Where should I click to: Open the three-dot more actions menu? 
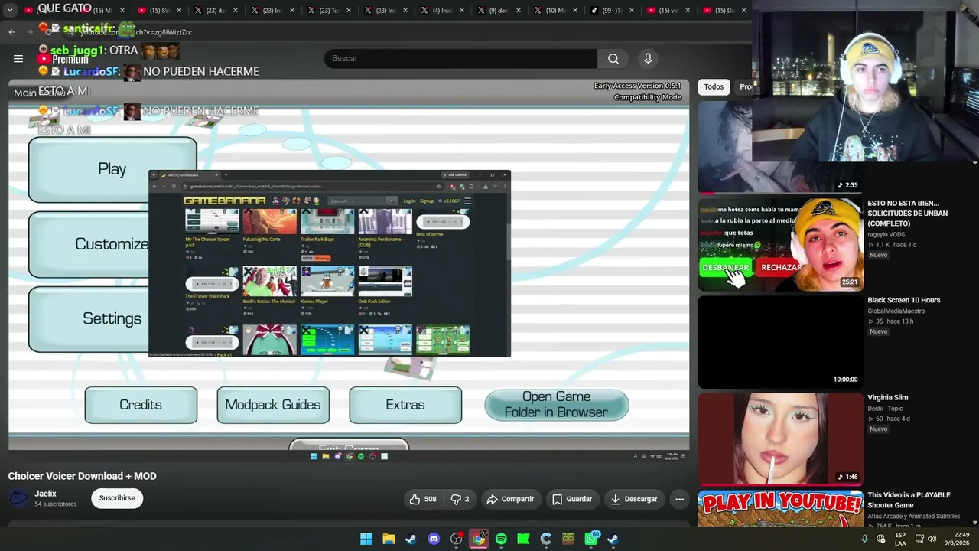coord(679,499)
